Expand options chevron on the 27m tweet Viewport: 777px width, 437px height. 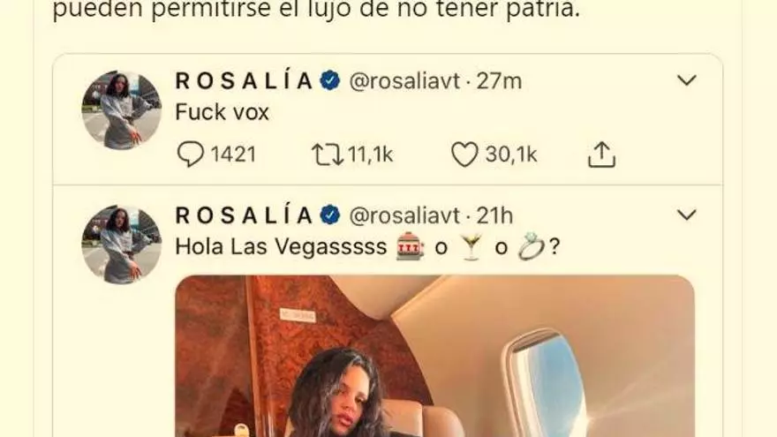coord(687,80)
